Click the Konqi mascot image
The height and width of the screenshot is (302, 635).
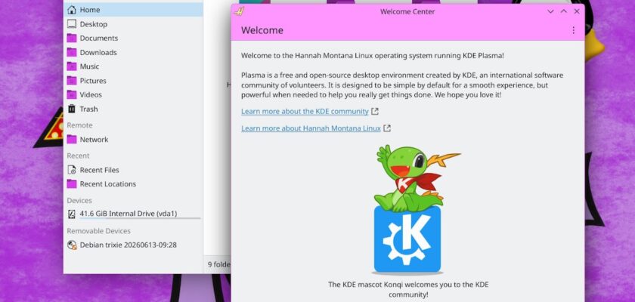click(408, 209)
